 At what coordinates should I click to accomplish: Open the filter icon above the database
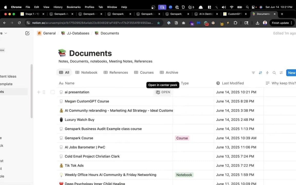(253, 73)
